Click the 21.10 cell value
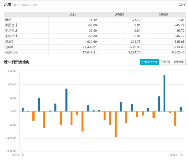This screenshot has height=161, width=188. (x=136, y=20)
